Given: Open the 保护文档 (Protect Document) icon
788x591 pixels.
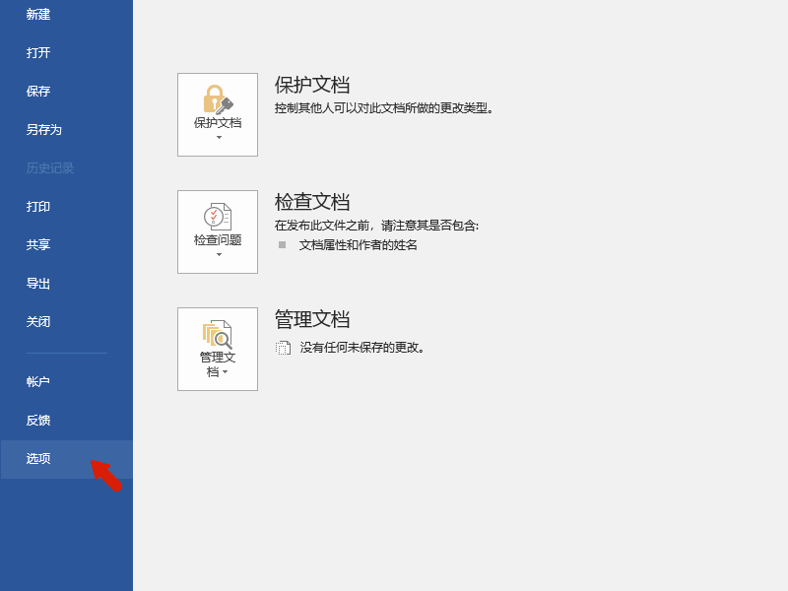Looking at the screenshot, I should [x=217, y=114].
